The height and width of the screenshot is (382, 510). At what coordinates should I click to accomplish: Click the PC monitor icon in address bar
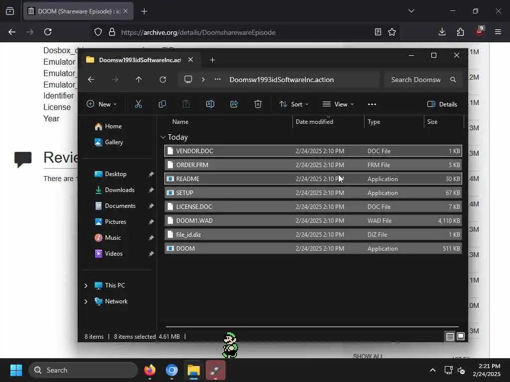pyautogui.click(x=188, y=80)
